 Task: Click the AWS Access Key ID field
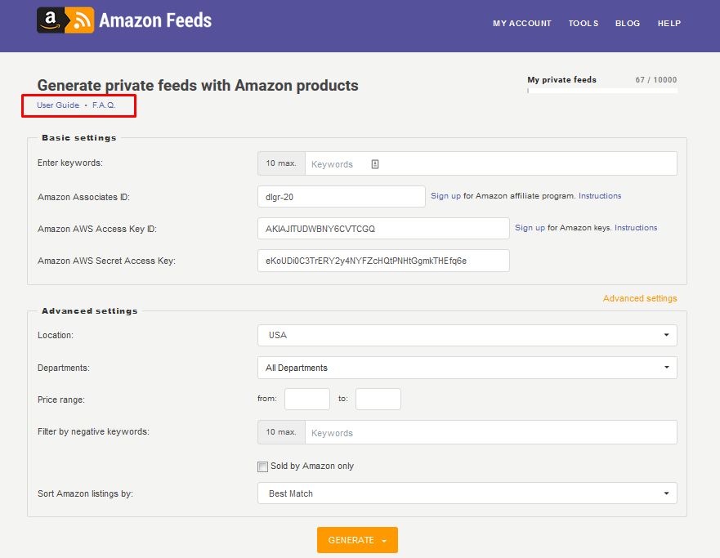[x=383, y=229]
